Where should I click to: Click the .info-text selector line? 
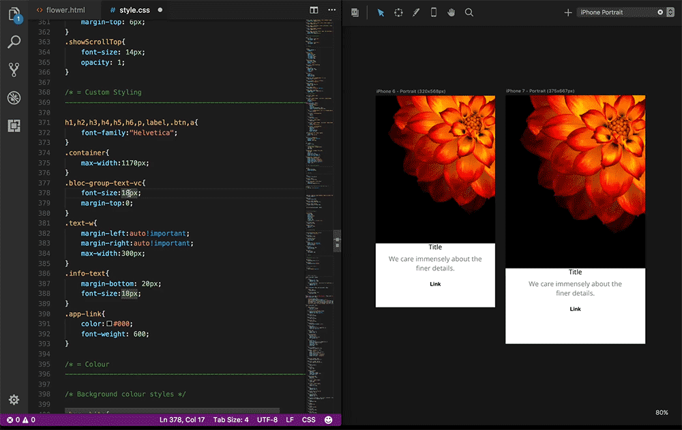87,273
